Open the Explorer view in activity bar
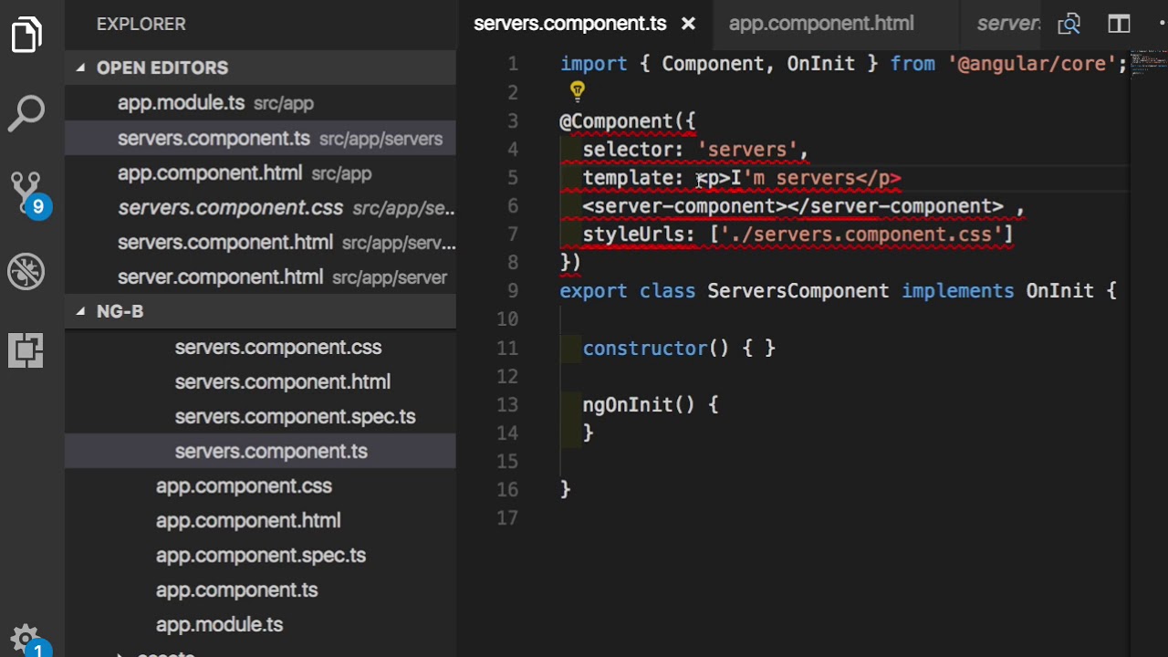Image resolution: width=1168 pixels, height=657 pixels. click(x=26, y=34)
